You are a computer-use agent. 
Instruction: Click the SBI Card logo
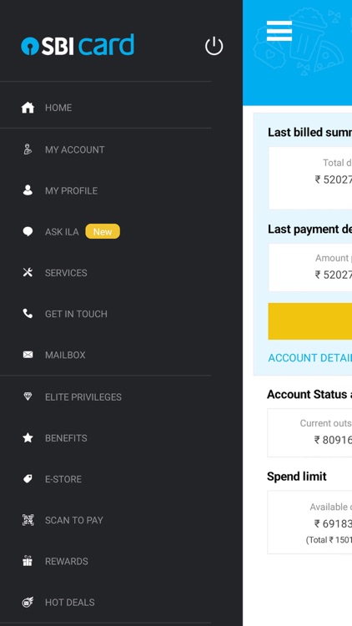click(78, 45)
